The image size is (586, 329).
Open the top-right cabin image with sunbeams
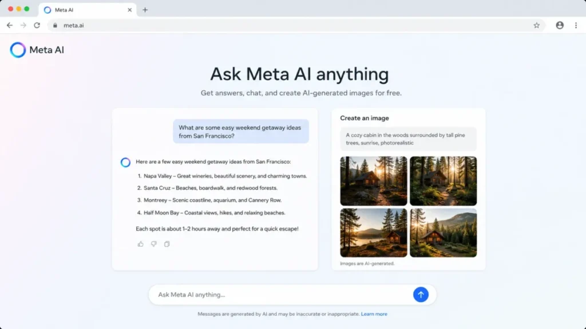tap(444, 181)
